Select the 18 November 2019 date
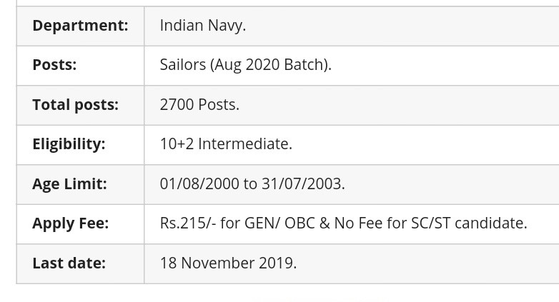The image size is (559, 302). pyautogui.click(x=228, y=263)
